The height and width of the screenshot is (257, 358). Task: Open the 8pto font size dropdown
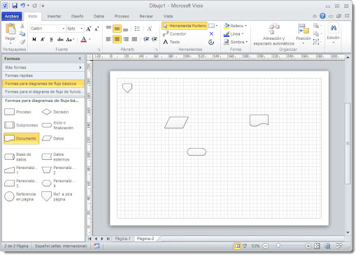[x=82, y=29]
